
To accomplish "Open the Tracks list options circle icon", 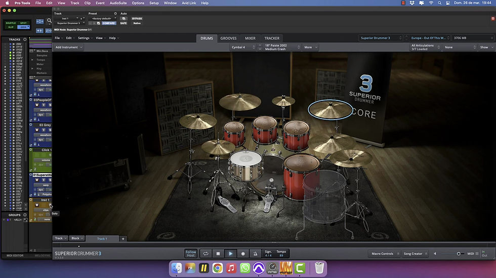I will point(25,39).
